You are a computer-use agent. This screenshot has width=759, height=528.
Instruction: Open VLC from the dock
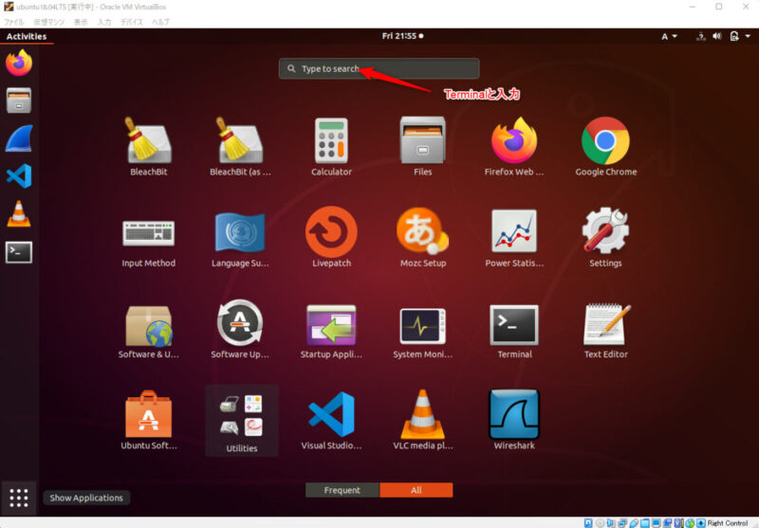pyautogui.click(x=19, y=213)
